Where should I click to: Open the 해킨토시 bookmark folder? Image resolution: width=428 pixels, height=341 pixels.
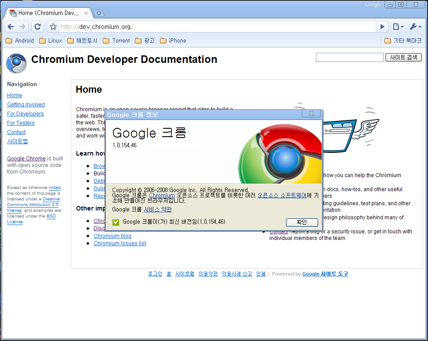(82, 41)
